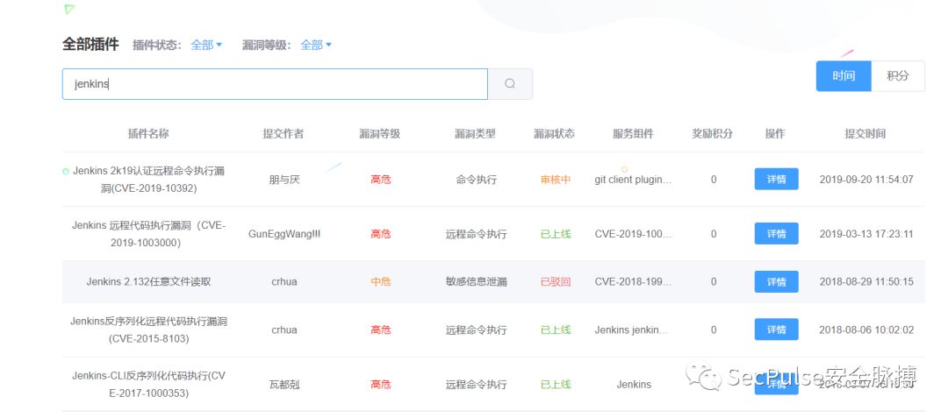Select Jenkins 远程代码执行漏洞 CVE-2019-1003000 name
This screenshot has height=418, width=948.
[148, 234]
